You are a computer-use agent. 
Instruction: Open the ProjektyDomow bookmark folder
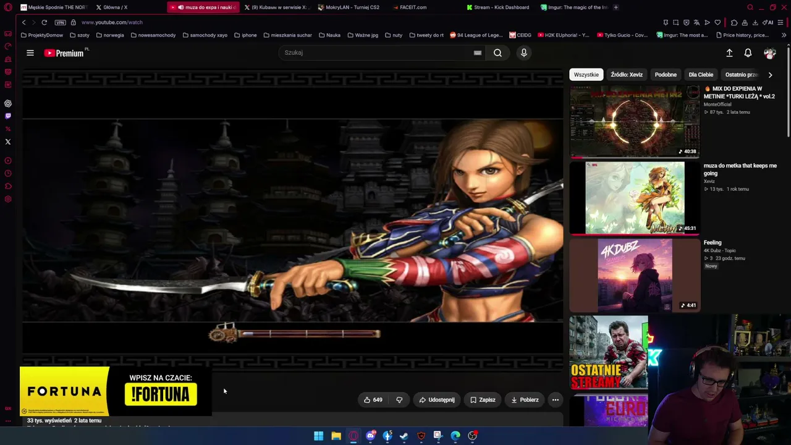tap(42, 35)
